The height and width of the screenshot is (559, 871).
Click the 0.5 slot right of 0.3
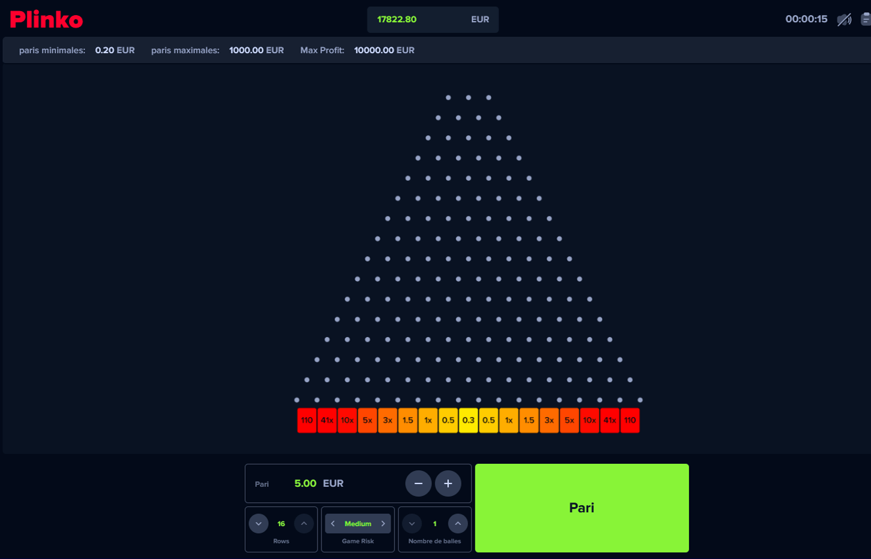tap(488, 420)
